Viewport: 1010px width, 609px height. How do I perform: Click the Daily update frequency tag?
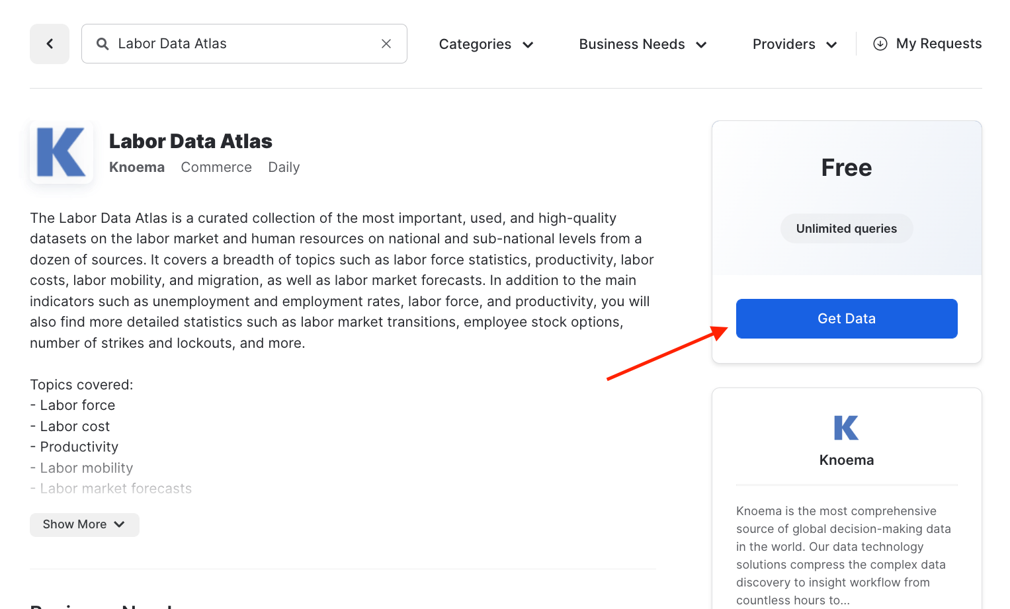click(284, 167)
